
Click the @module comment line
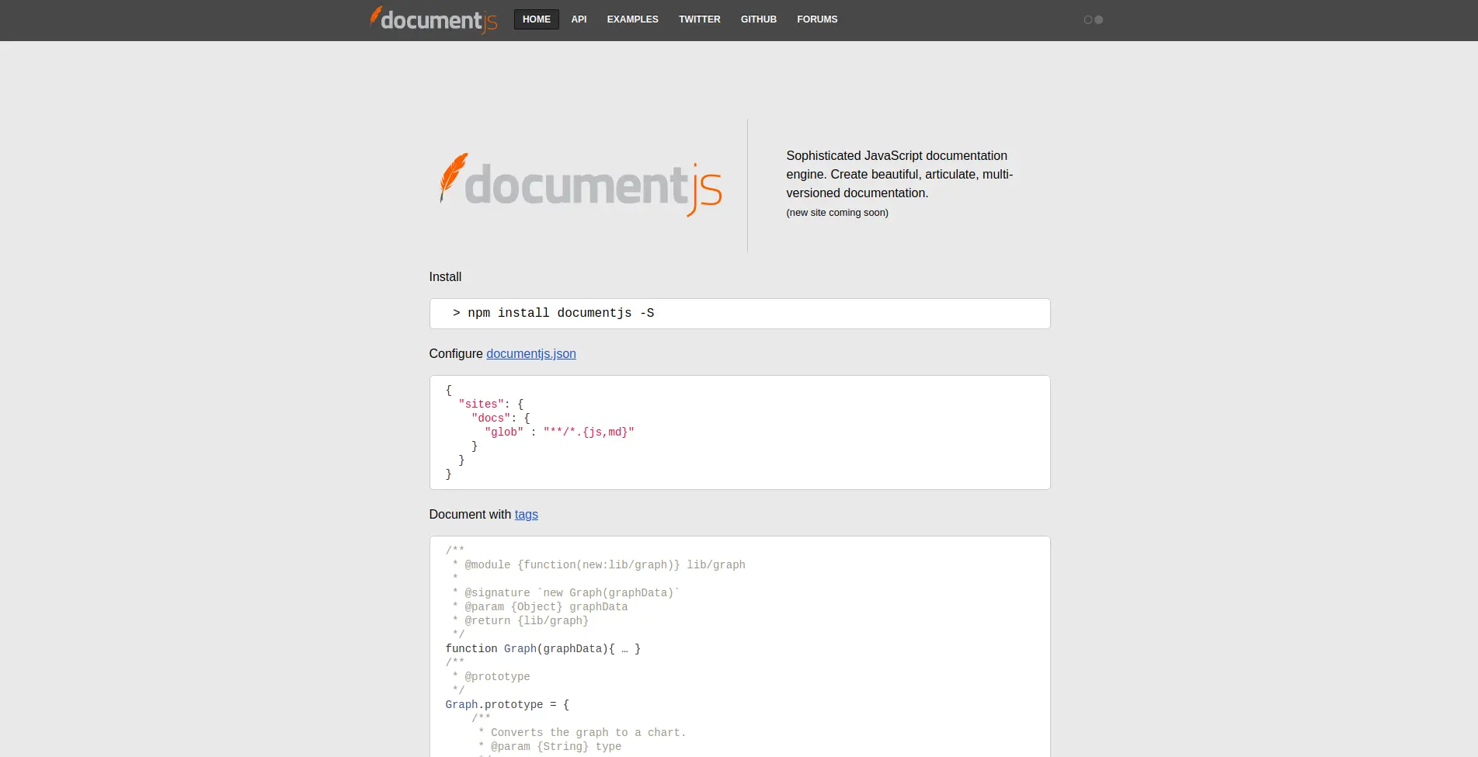pos(598,565)
